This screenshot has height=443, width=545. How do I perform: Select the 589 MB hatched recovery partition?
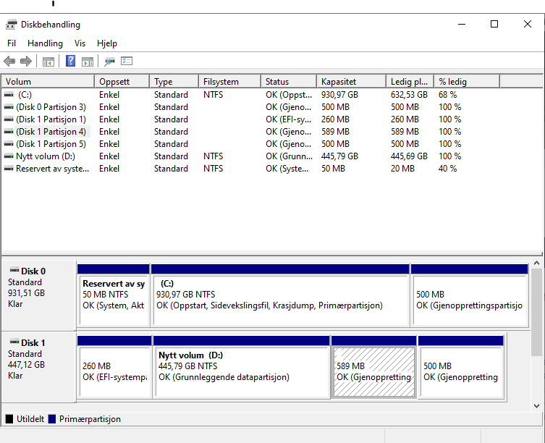(373, 371)
